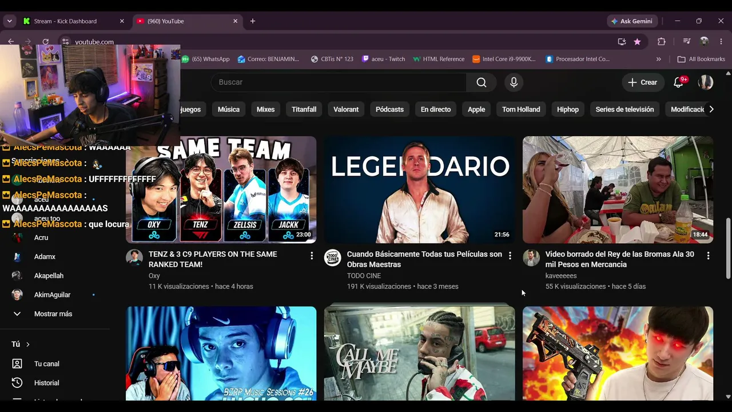Open the YouTube notifications bell
The width and height of the screenshot is (732, 412).
point(679,82)
